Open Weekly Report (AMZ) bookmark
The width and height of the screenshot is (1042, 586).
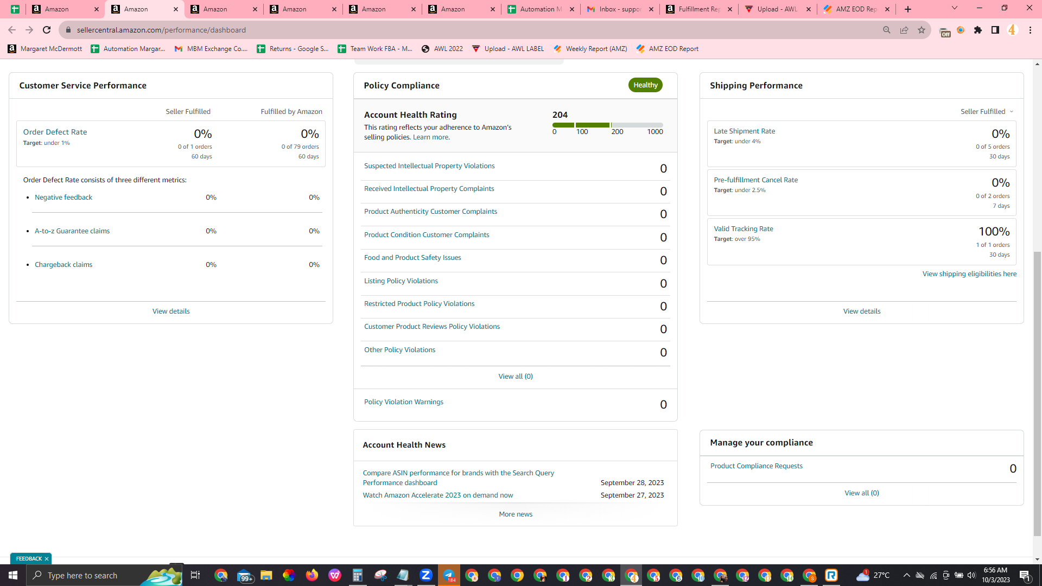pyautogui.click(x=590, y=49)
